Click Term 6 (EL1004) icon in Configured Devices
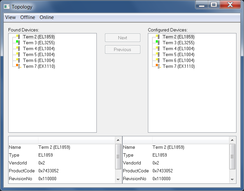Viewport: 244px width, 191px height. (158, 60)
